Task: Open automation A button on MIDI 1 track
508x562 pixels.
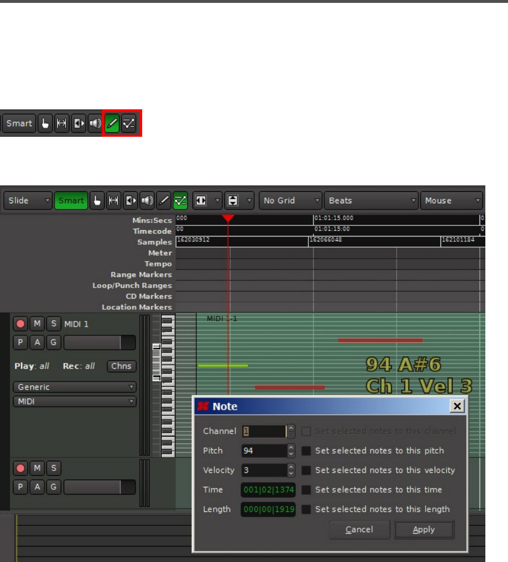Action: point(37,342)
